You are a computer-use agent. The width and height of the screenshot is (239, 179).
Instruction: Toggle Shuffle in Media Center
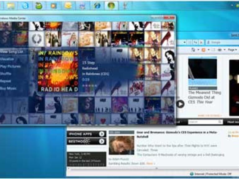(x=6, y=74)
